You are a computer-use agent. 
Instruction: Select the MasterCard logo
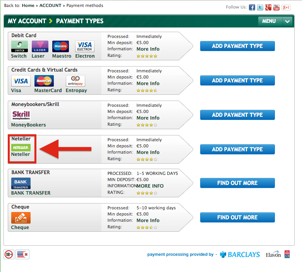[44, 81]
